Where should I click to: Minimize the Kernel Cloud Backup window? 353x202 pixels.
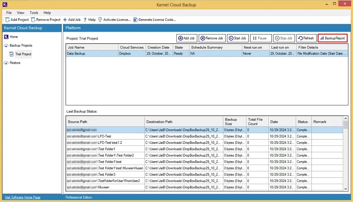coord(327,4)
